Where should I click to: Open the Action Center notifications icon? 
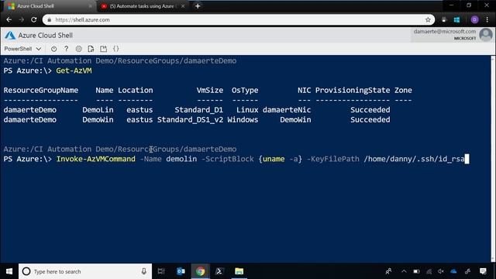click(x=483, y=271)
